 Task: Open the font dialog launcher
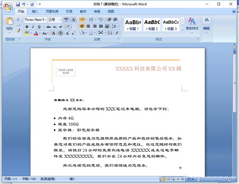[75, 39]
